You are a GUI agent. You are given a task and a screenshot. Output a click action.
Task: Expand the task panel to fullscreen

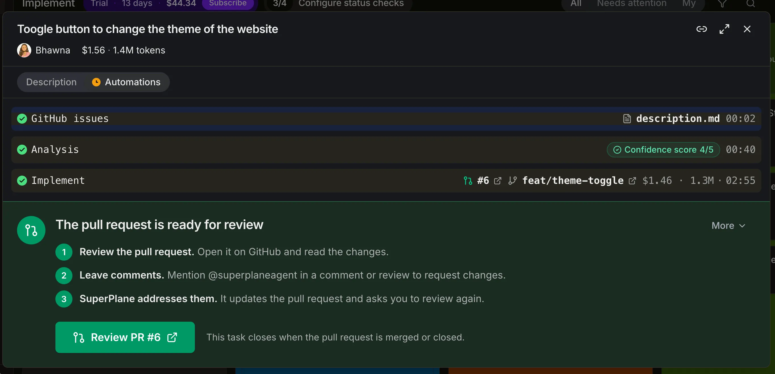pyautogui.click(x=724, y=29)
